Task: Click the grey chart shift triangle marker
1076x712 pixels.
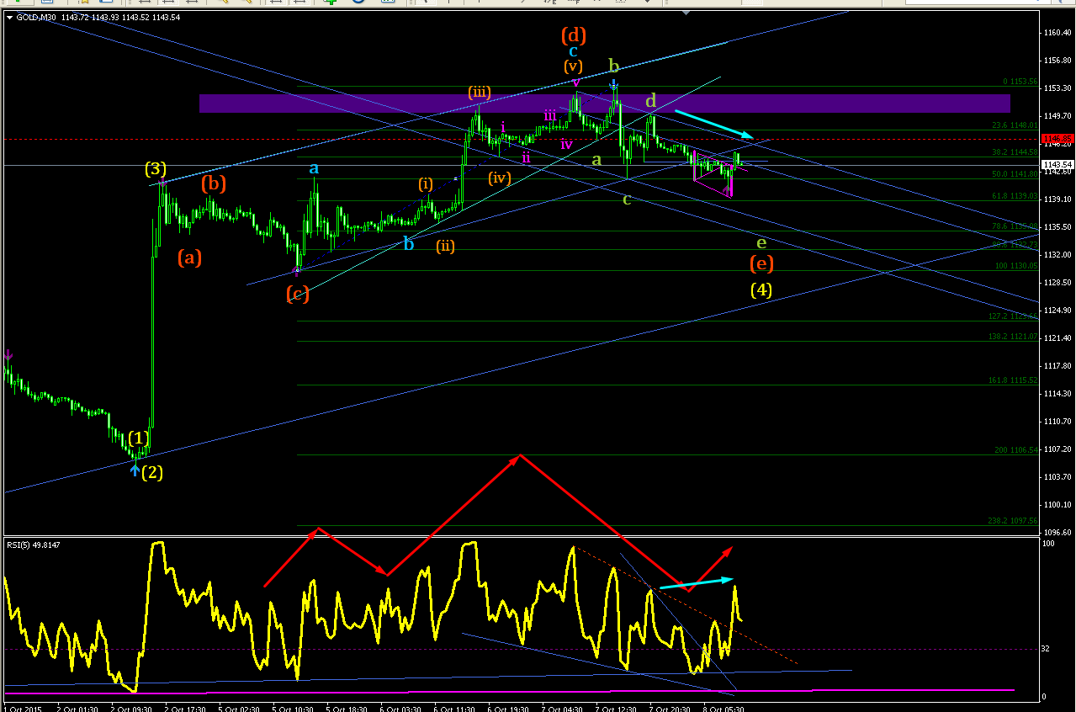Action: 687,13
